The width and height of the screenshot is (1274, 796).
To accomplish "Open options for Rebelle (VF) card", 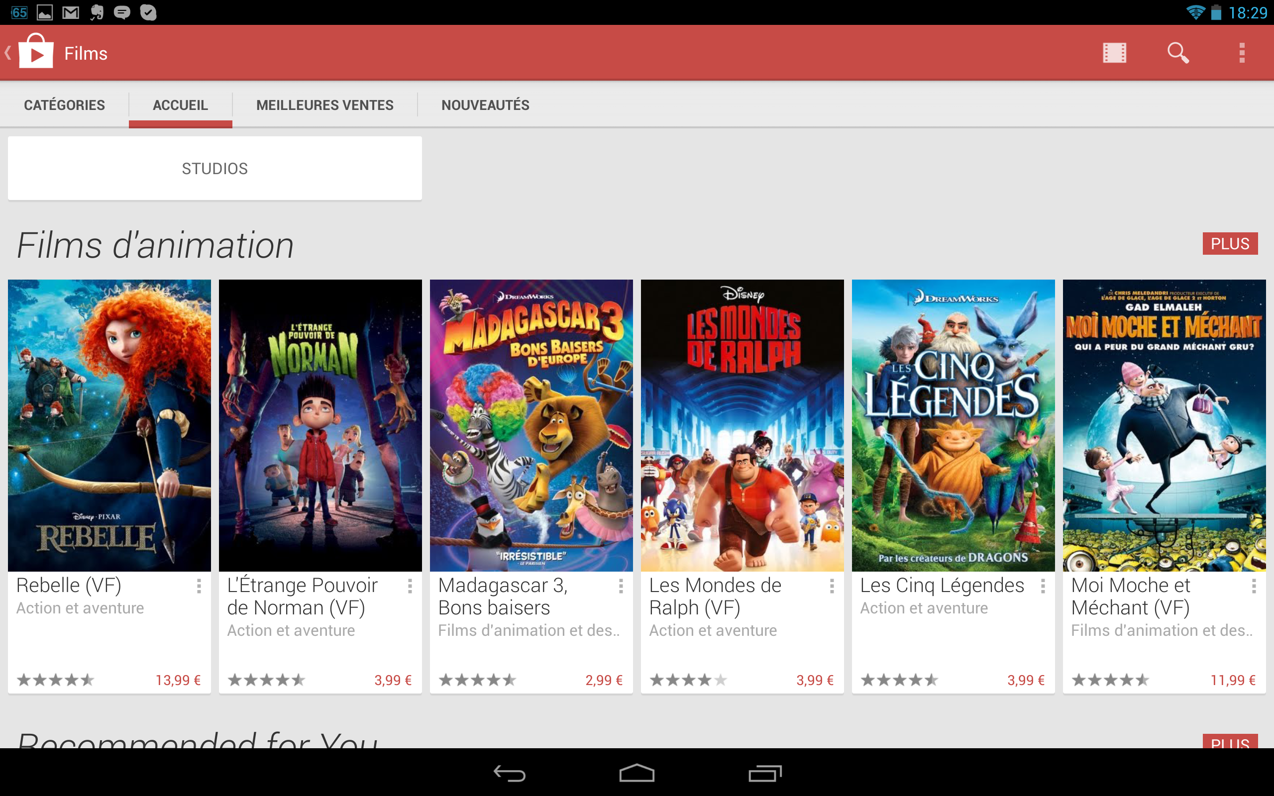I will (x=199, y=586).
